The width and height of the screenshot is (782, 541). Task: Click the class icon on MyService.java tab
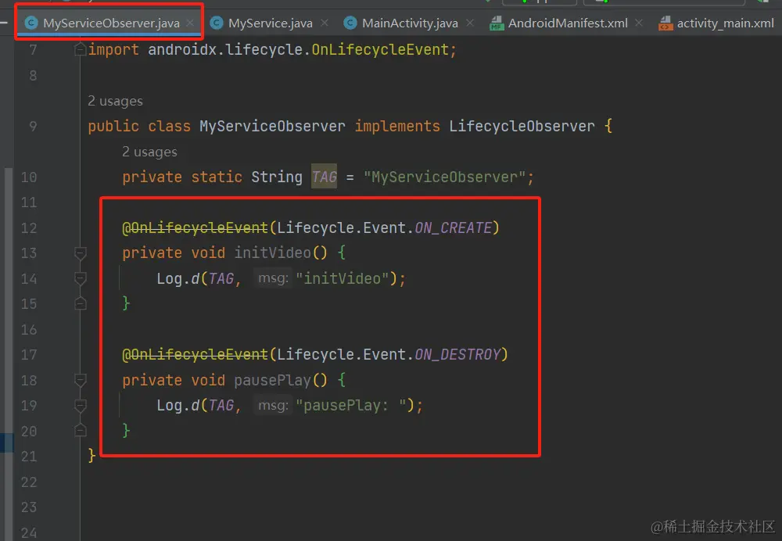coord(217,23)
